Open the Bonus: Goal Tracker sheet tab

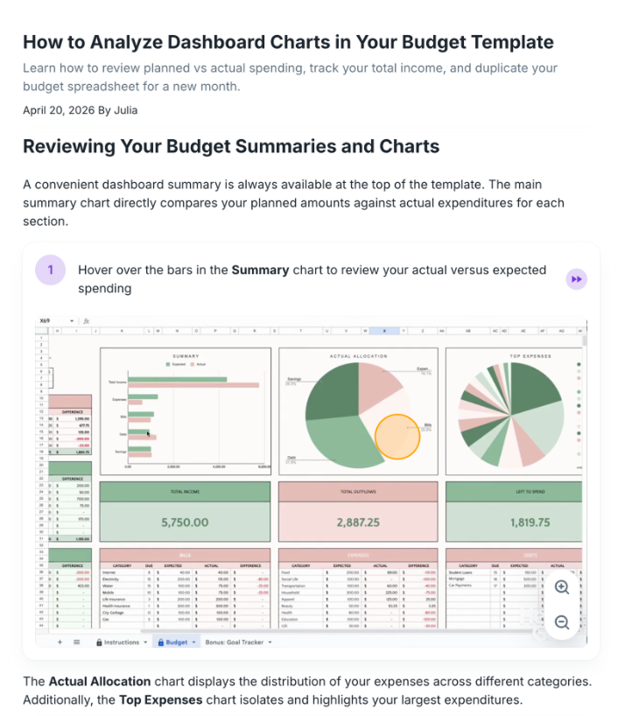[x=235, y=642]
